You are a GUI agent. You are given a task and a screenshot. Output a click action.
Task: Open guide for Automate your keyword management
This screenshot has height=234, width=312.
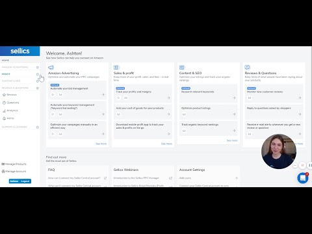[x=60, y=114]
